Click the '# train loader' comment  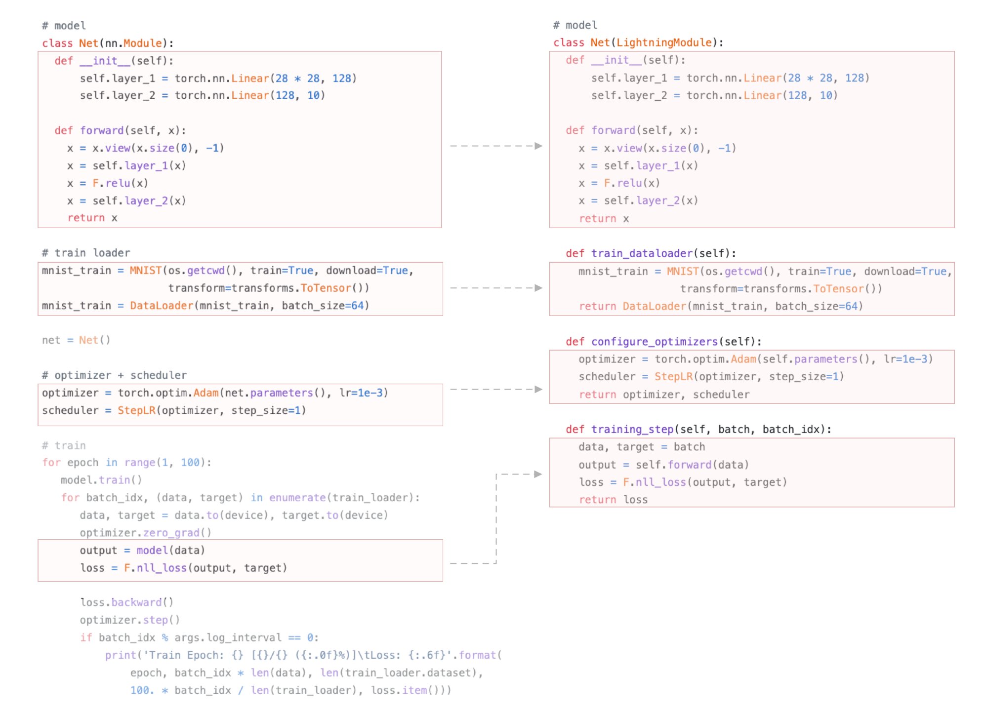86,253
